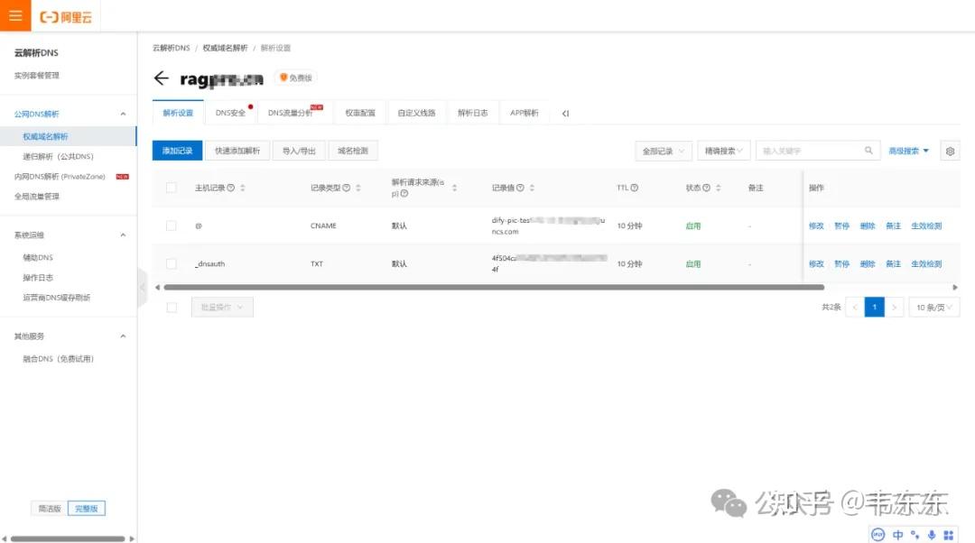Click the Aliyun logo
Screen dimensions: 975x543
[66, 17]
